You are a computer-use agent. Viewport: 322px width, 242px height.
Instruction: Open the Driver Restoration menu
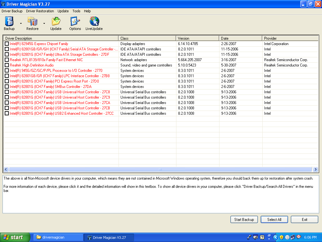pos(40,11)
